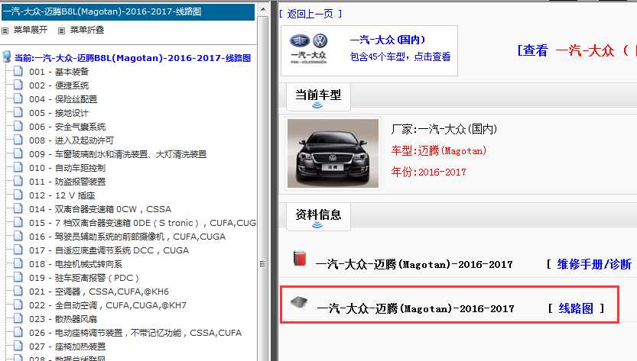
Task: Click the blue root node icon beside 当前:一汽-大众
Action: [6, 56]
